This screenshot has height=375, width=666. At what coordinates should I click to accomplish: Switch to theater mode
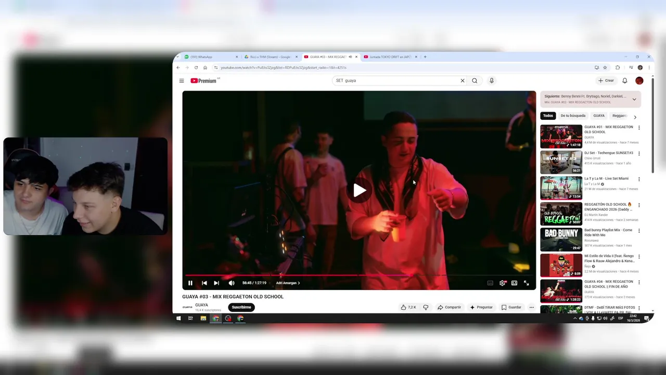[514, 283]
